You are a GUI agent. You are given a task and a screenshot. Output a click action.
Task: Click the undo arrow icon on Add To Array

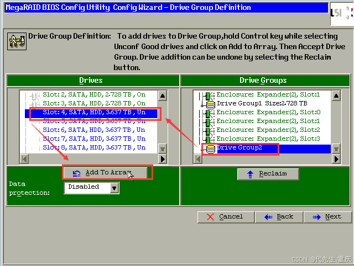click(76, 173)
